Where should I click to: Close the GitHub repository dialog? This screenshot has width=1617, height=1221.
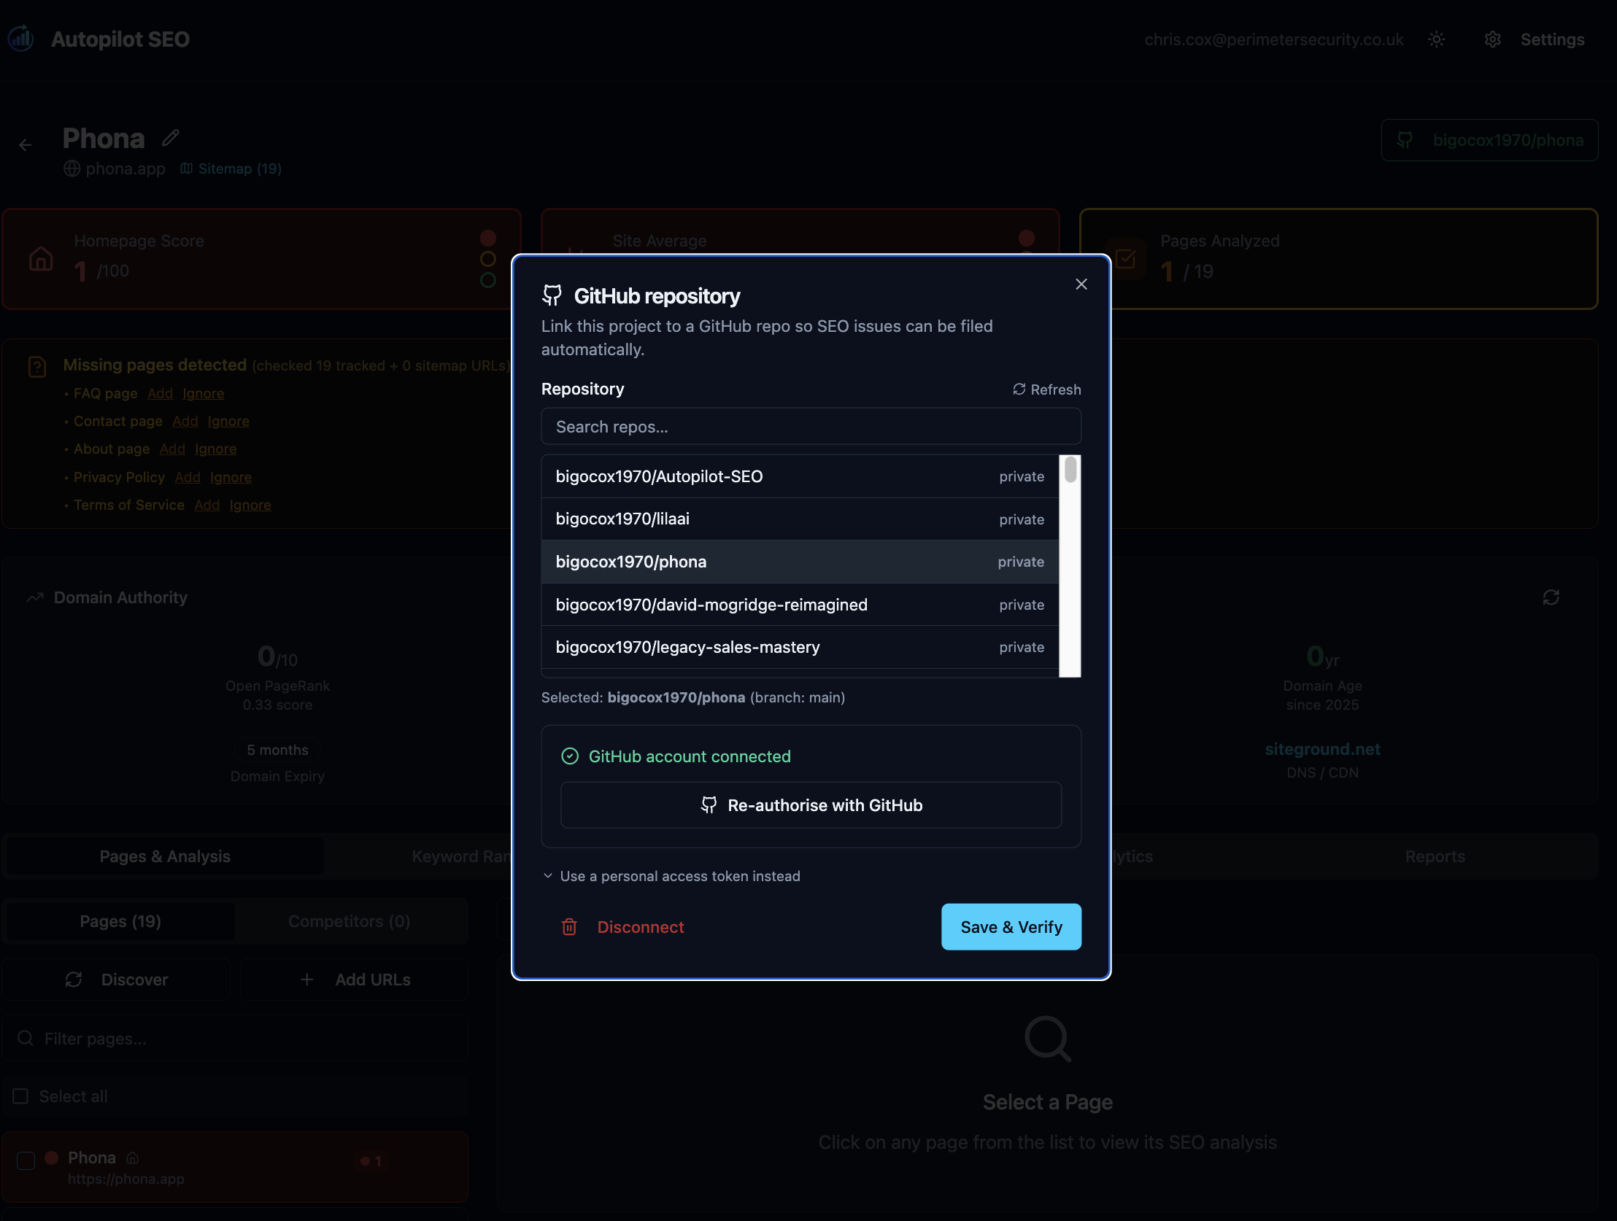click(1081, 284)
